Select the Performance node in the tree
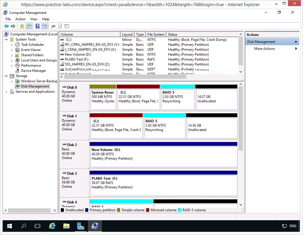 pyautogui.click(x=31, y=65)
